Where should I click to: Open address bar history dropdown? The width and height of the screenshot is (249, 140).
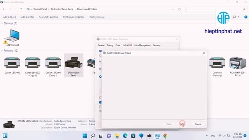[x=173, y=9]
